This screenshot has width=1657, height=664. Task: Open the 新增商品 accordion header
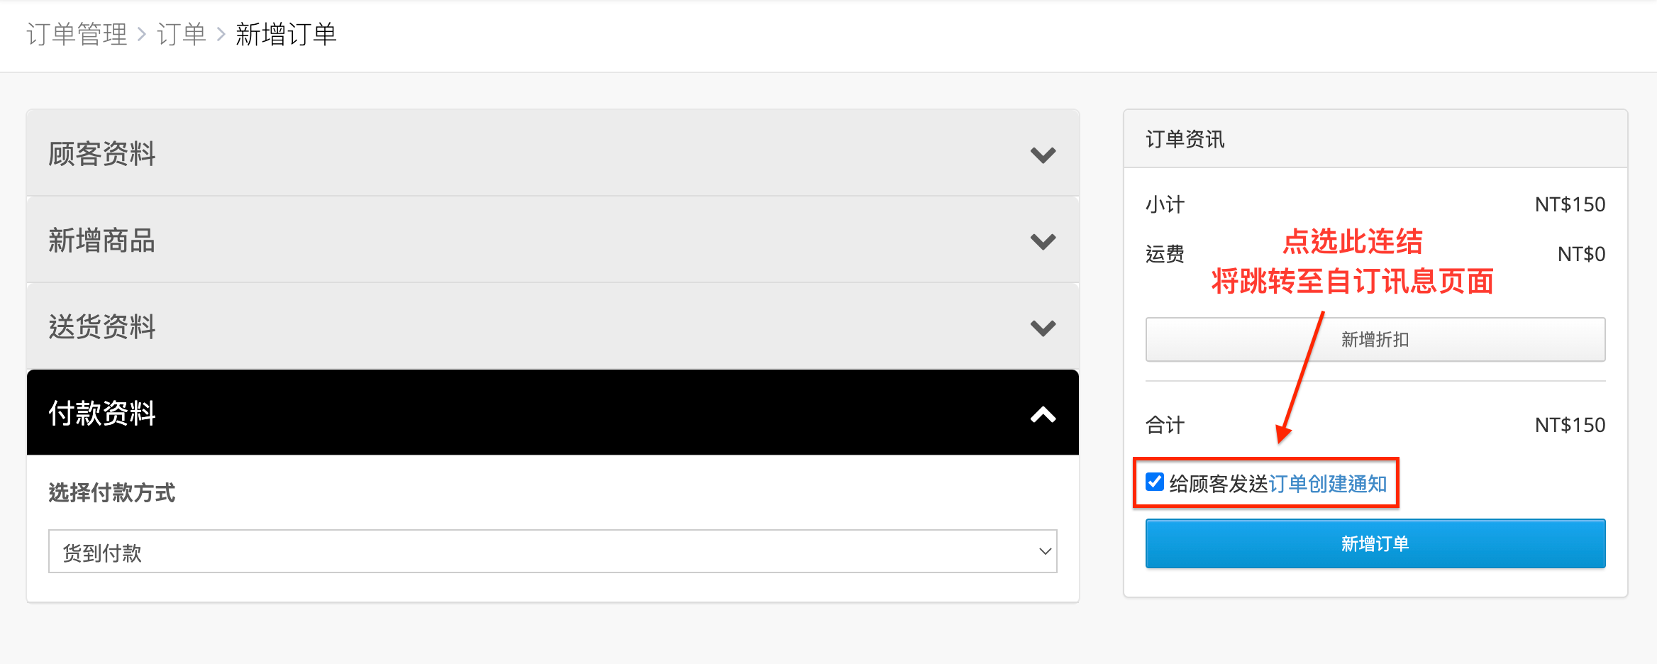tap(553, 240)
